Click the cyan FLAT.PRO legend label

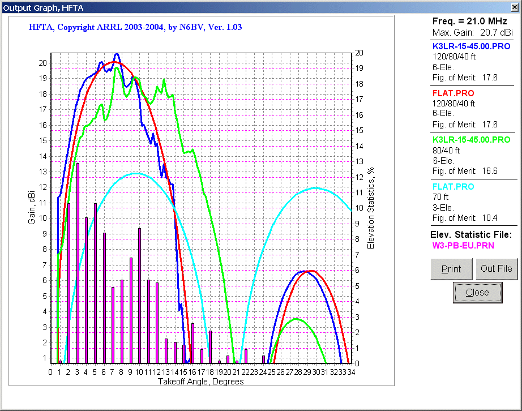coord(453,187)
